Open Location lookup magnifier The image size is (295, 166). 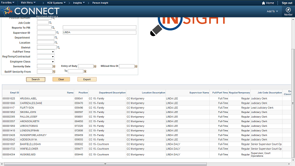point(56,42)
